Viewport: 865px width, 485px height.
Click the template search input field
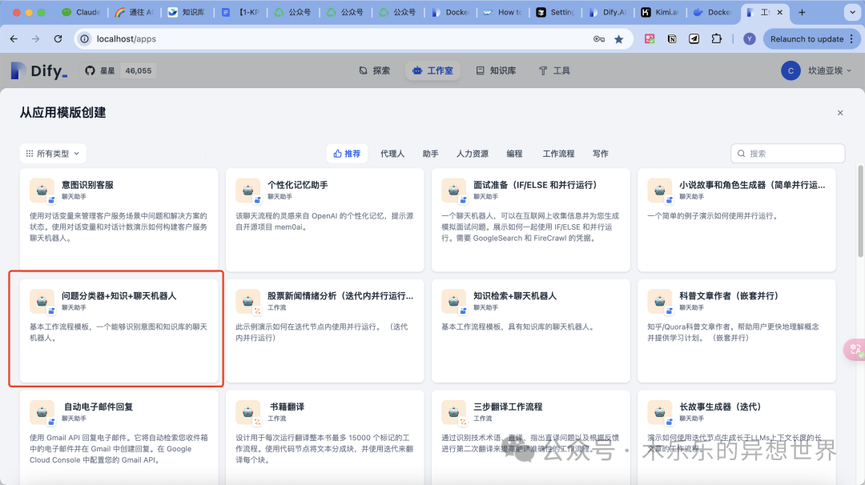[x=793, y=154]
